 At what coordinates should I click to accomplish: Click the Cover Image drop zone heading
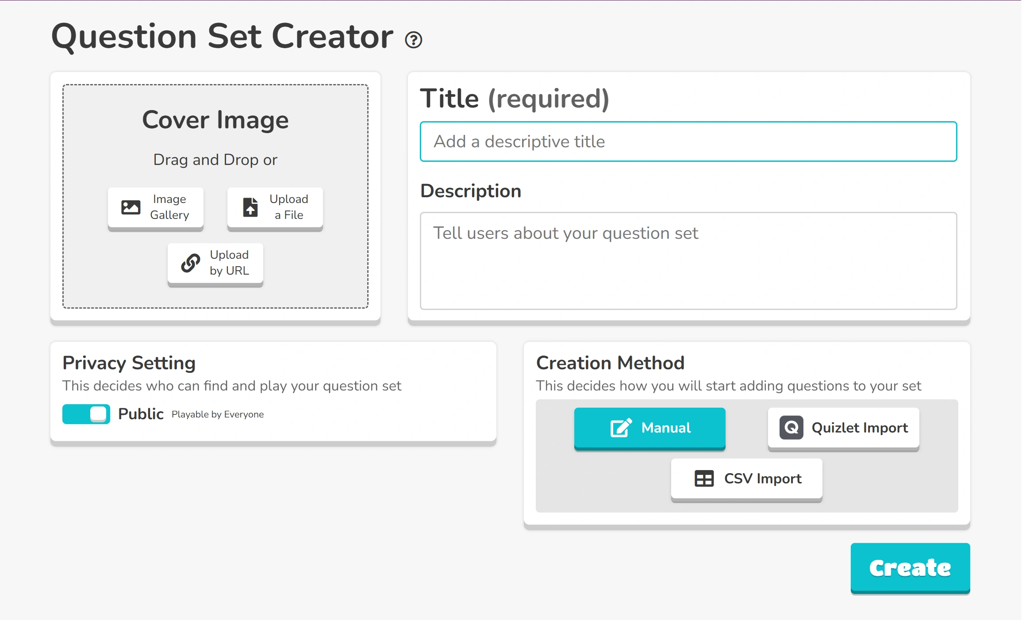point(215,120)
